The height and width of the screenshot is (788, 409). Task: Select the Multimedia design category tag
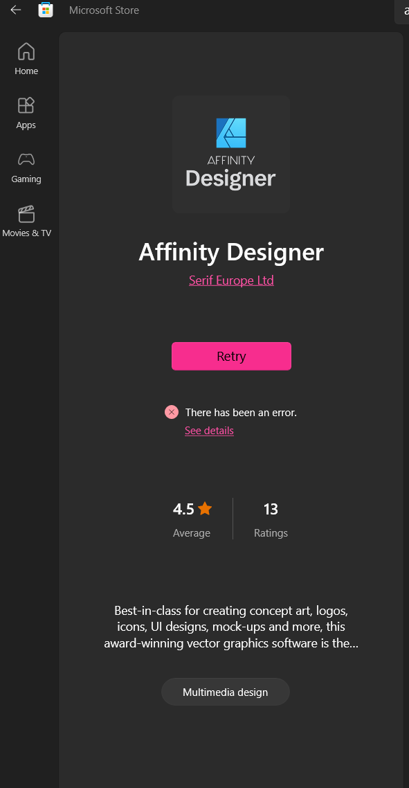pyautogui.click(x=225, y=692)
